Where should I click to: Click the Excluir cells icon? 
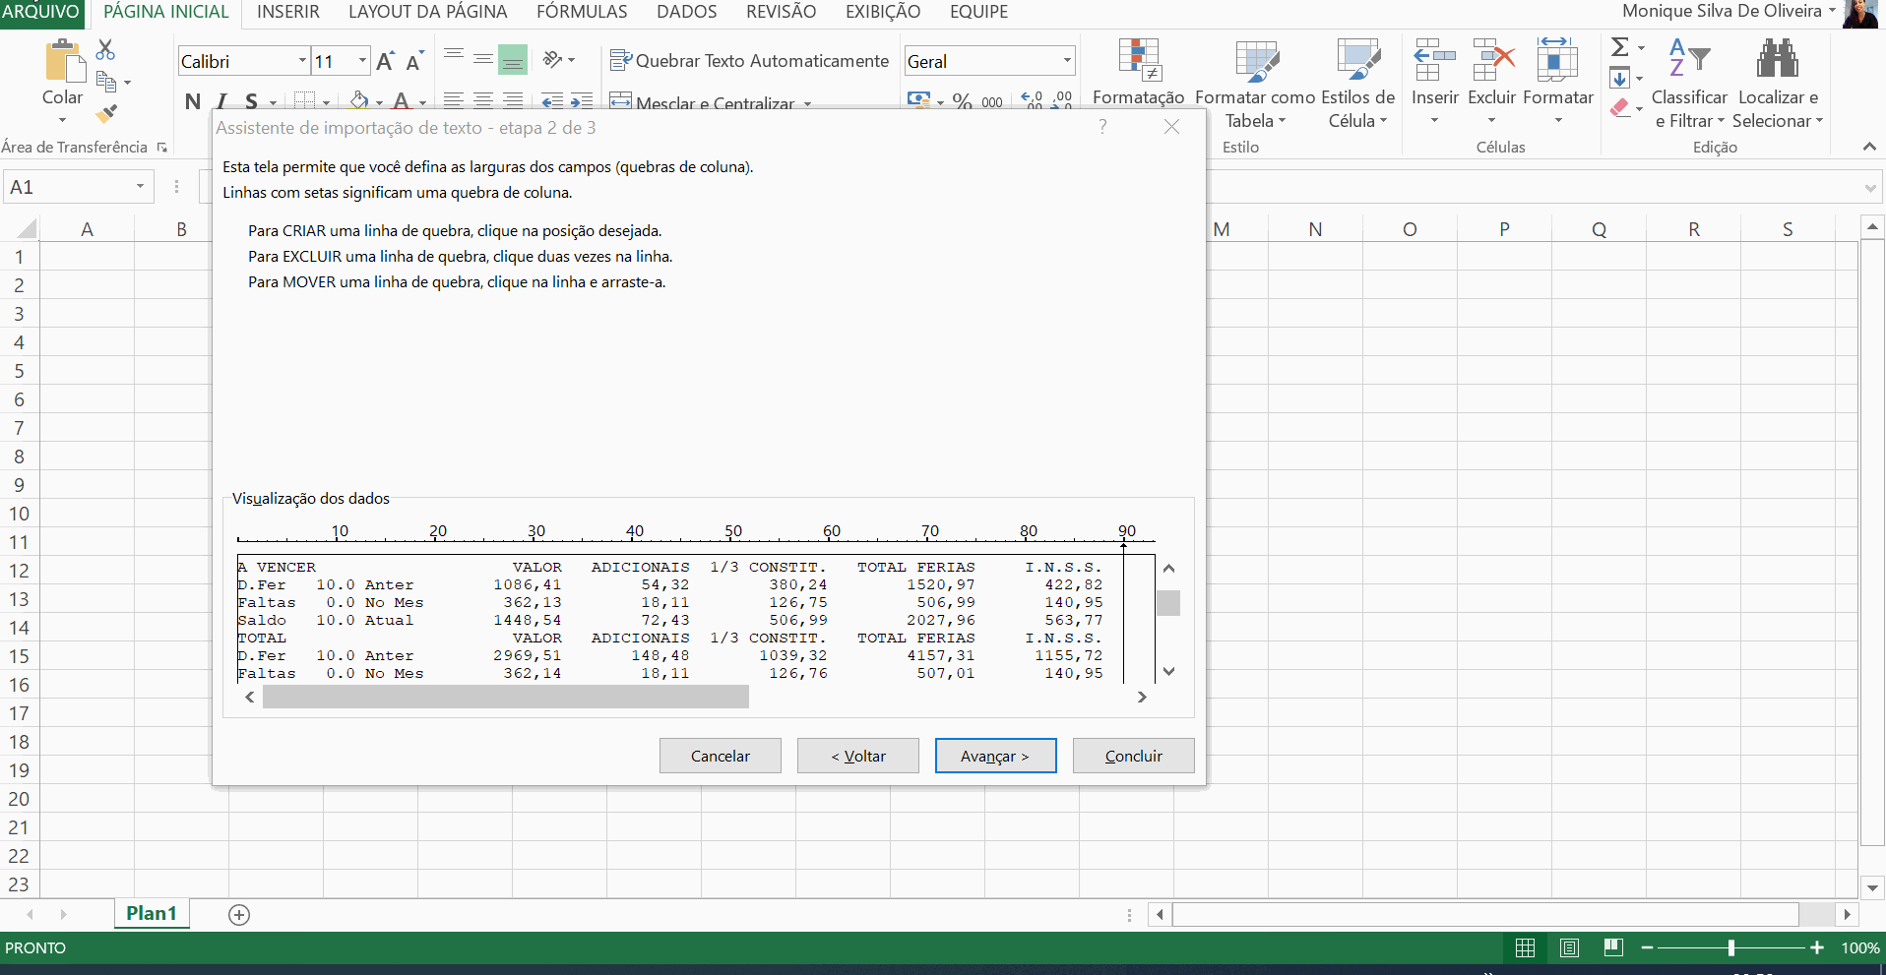(x=1492, y=59)
